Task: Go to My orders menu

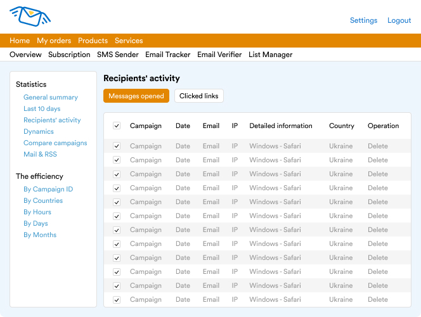Action: pos(54,41)
